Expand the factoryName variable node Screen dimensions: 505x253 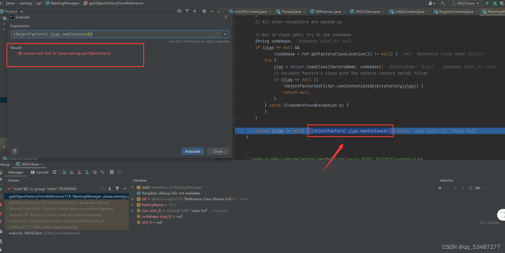pyautogui.click(x=133, y=205)
